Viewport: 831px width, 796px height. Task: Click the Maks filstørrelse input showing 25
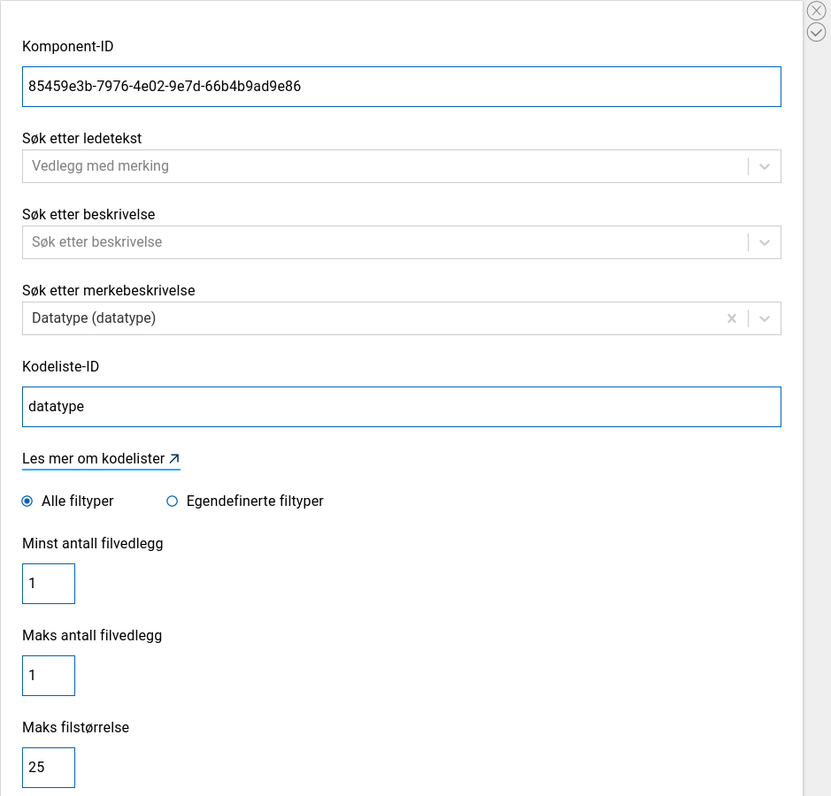pos(49,768)
